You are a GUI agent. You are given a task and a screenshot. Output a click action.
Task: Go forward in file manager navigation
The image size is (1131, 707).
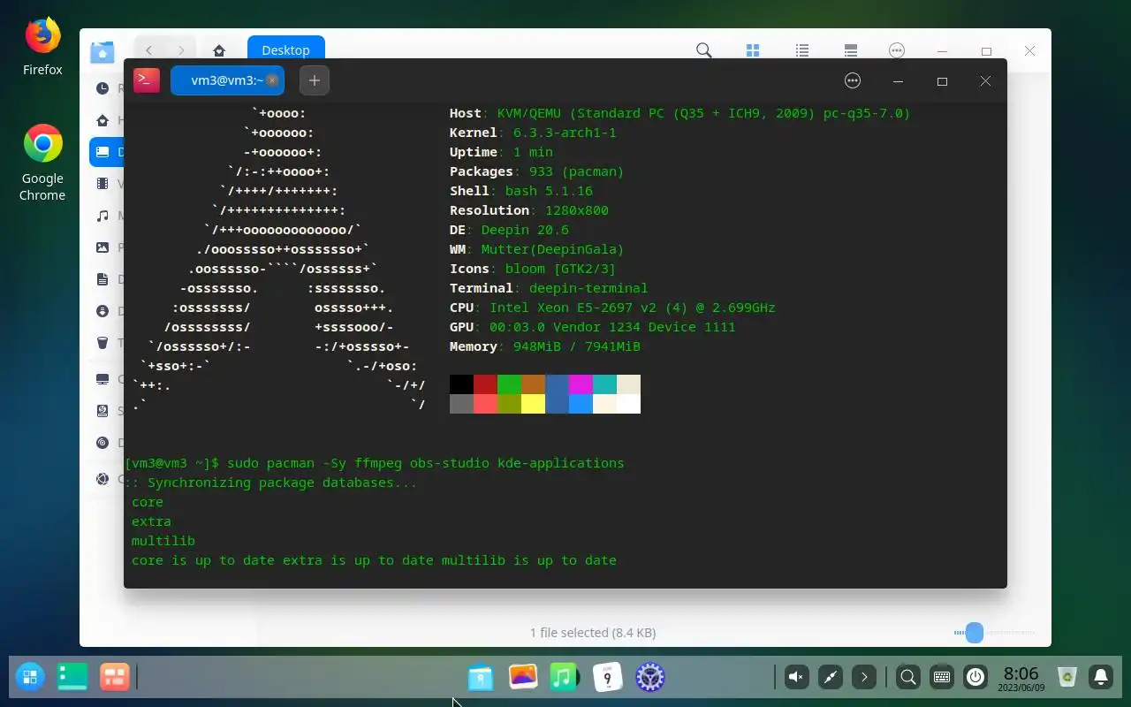pyautogui.click(x=181, y=50)
